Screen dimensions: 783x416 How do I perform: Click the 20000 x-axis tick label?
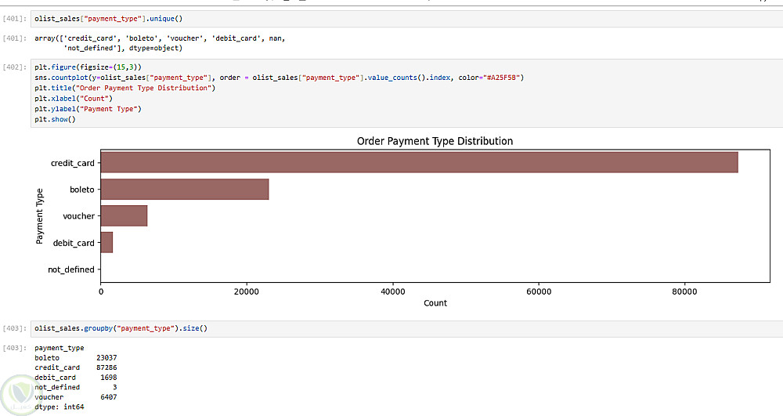coord(247,291)
